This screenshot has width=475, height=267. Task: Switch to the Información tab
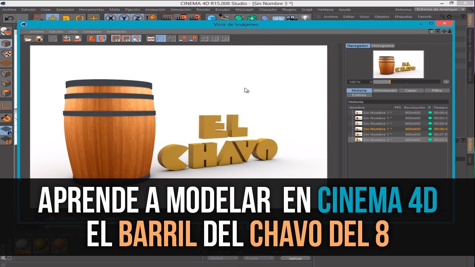click(385, 90)
